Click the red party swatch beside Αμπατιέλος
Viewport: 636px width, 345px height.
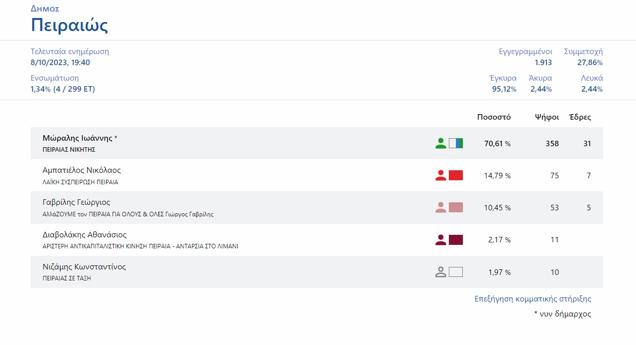(456, 176)
